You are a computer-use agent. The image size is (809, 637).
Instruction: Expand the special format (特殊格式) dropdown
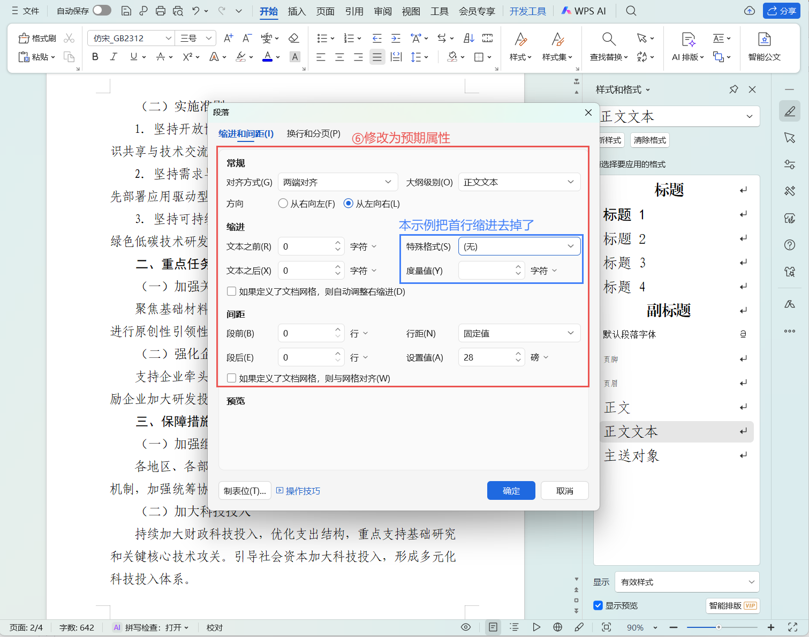pos(519,246)
